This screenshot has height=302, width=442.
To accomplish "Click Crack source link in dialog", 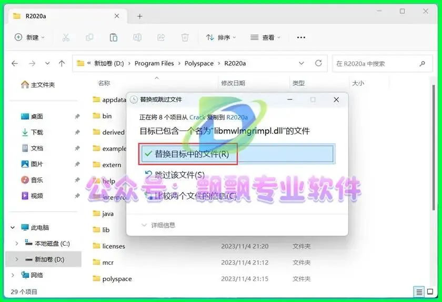I will pos(197,117).
